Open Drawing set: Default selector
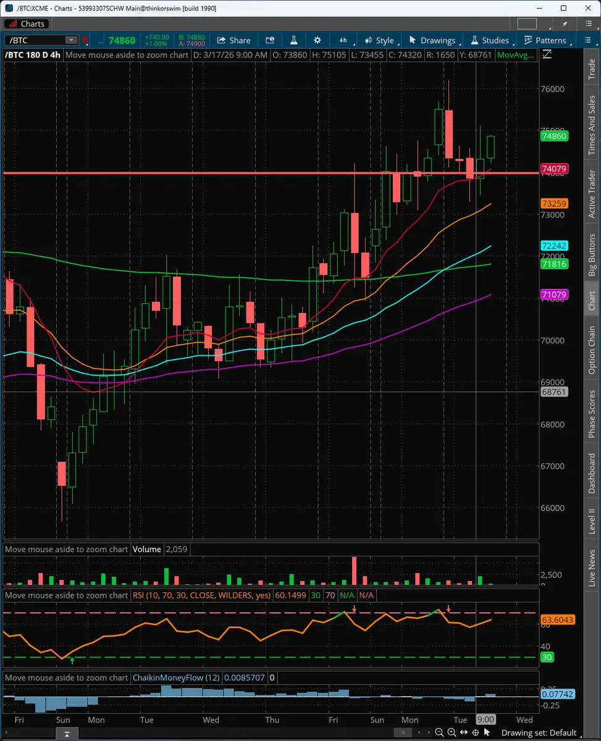This screenshot has height=741, width=601. pyautogui.click(x=539, y=733)
